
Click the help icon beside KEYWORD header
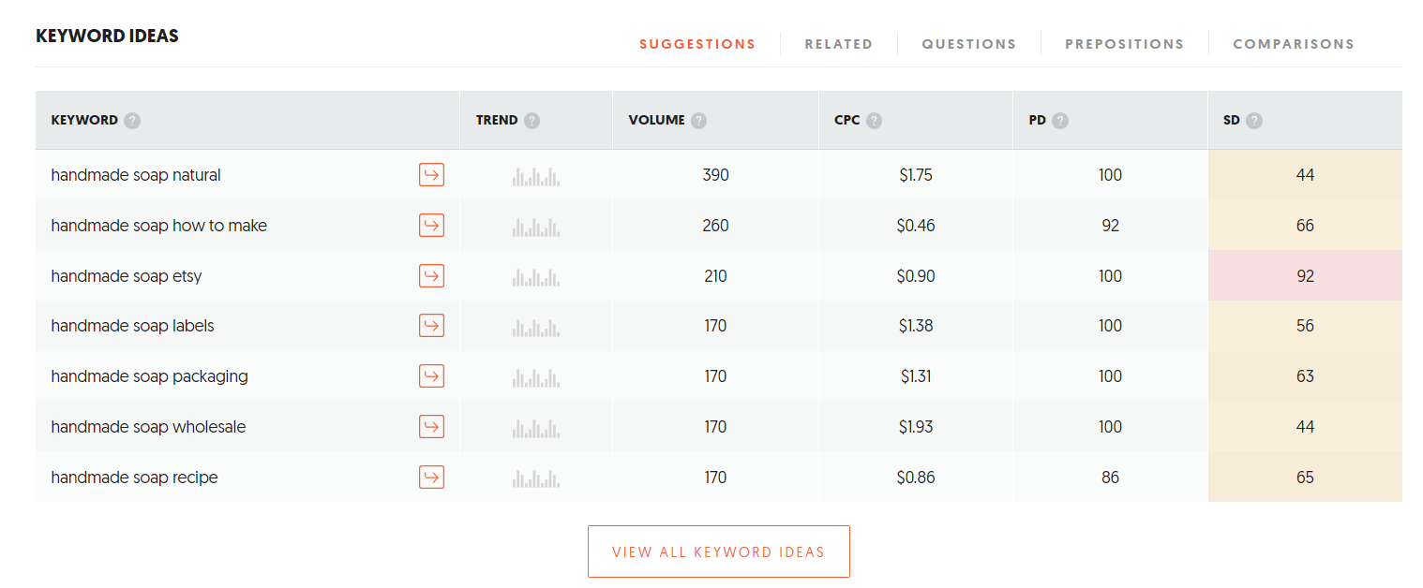[x=132, y=121]
